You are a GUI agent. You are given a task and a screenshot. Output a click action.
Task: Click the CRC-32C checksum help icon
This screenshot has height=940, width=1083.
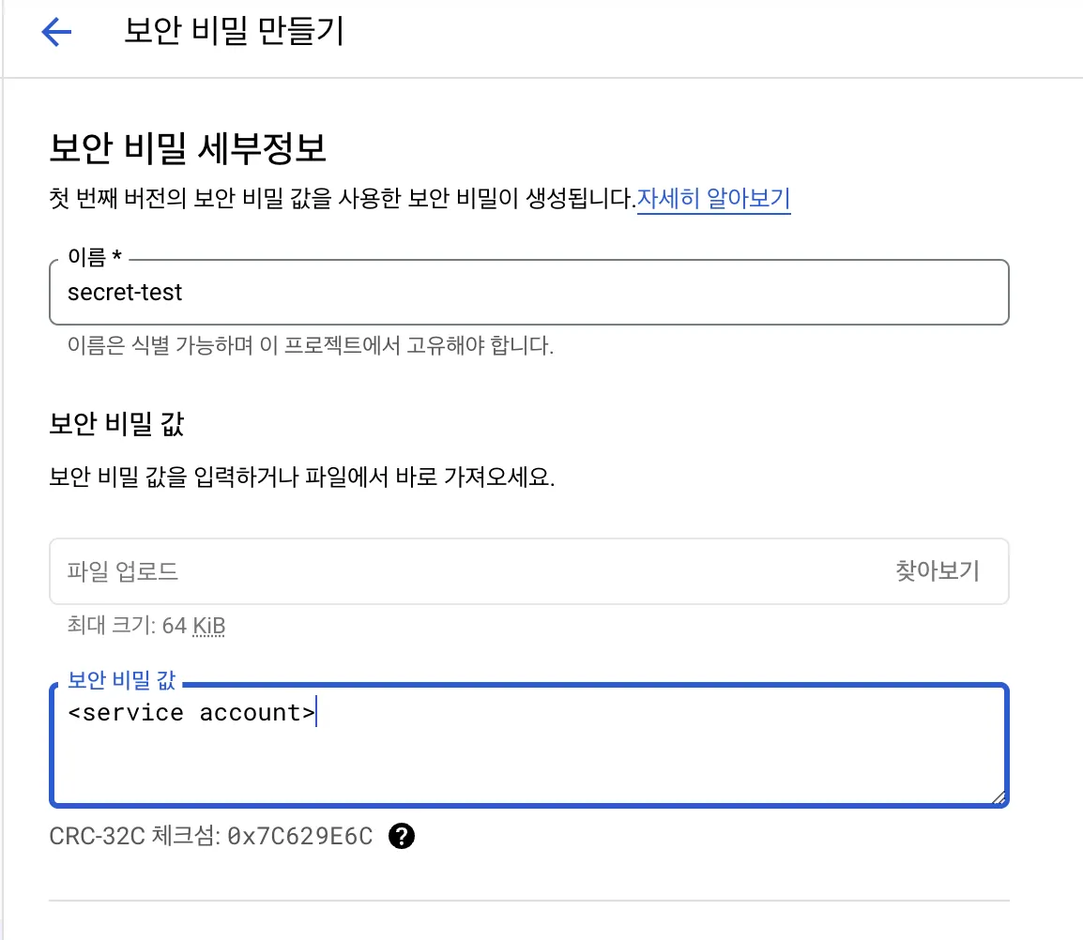click(x=402, y=836)
